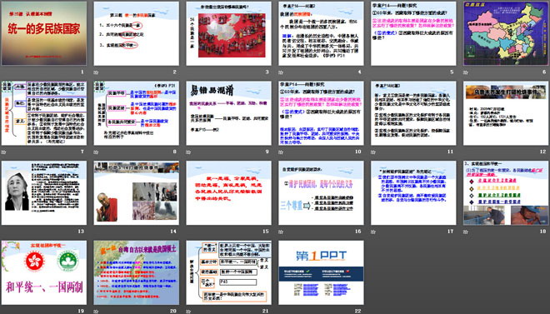
Task: Click slide number label 12
Action: click(543, 152)
